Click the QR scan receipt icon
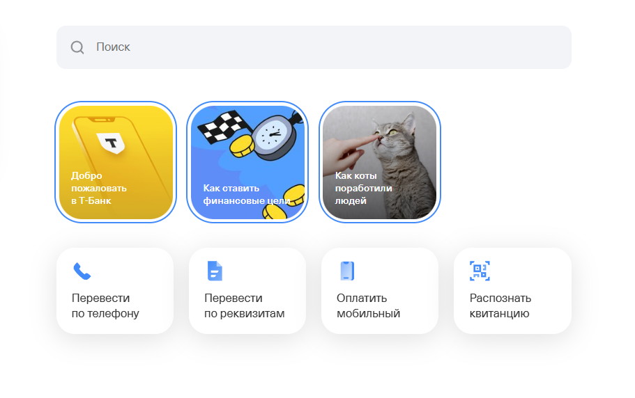Screen dimensions: 635x398 coord(480,271)
